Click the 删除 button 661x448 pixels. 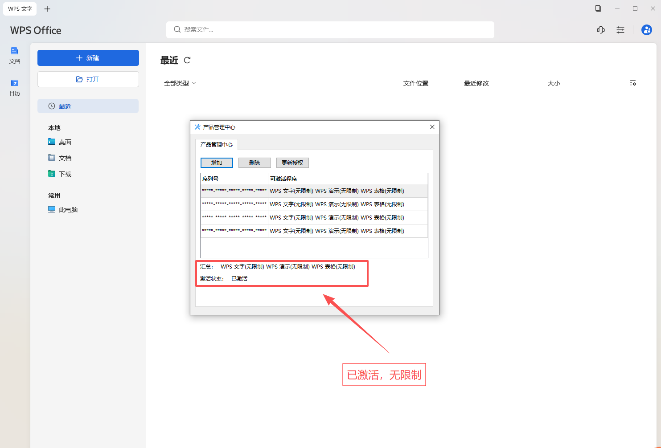(255, 163)
